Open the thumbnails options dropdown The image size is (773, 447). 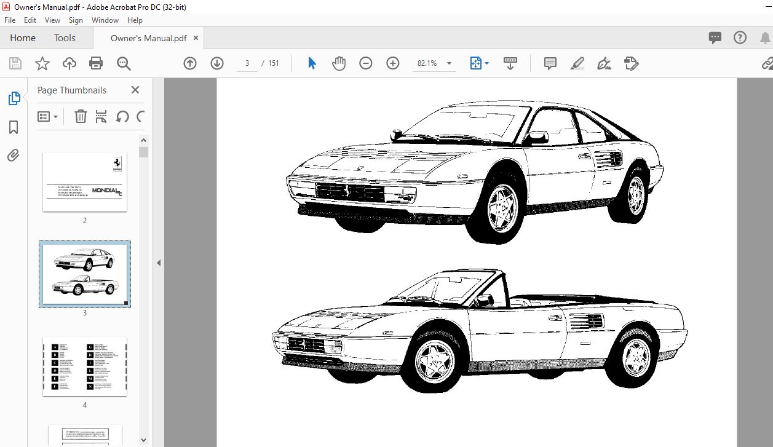(48, 116)
